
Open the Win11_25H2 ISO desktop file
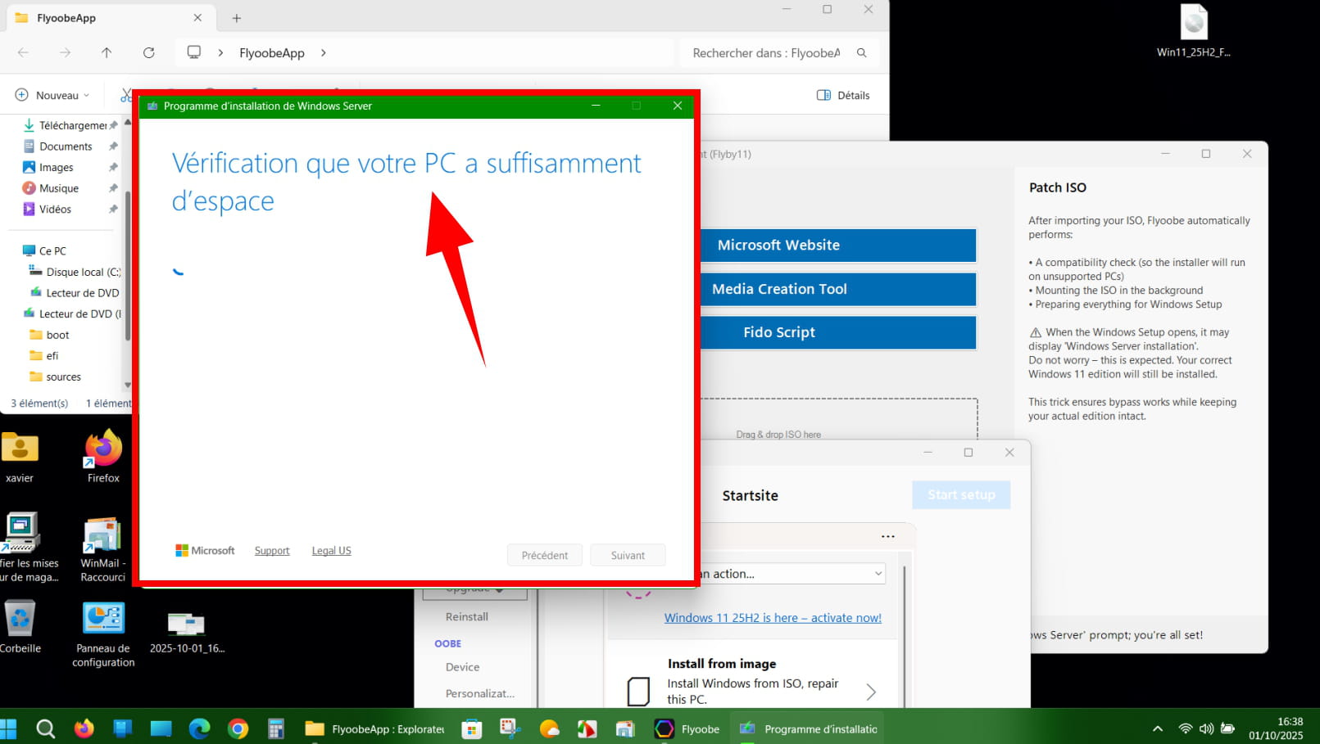[1194, 31]
